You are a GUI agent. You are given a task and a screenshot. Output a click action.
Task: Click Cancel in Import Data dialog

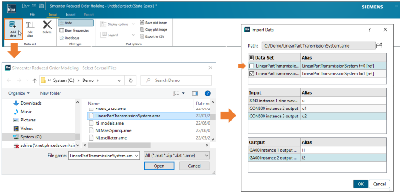point(380,184)
